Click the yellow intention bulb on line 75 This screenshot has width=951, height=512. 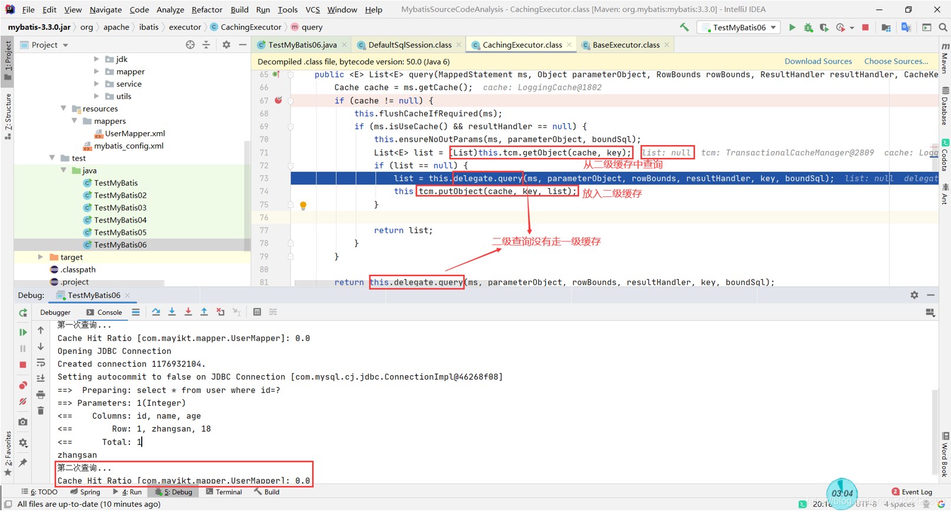click(x=303, y=205)
